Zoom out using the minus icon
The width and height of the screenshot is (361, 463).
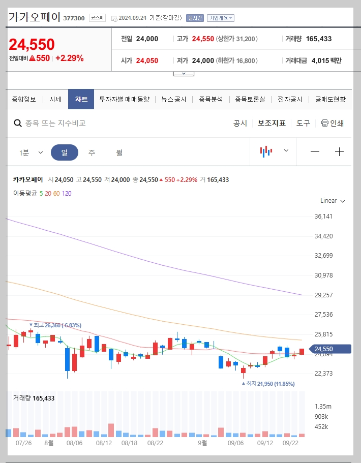coord(315,151)
